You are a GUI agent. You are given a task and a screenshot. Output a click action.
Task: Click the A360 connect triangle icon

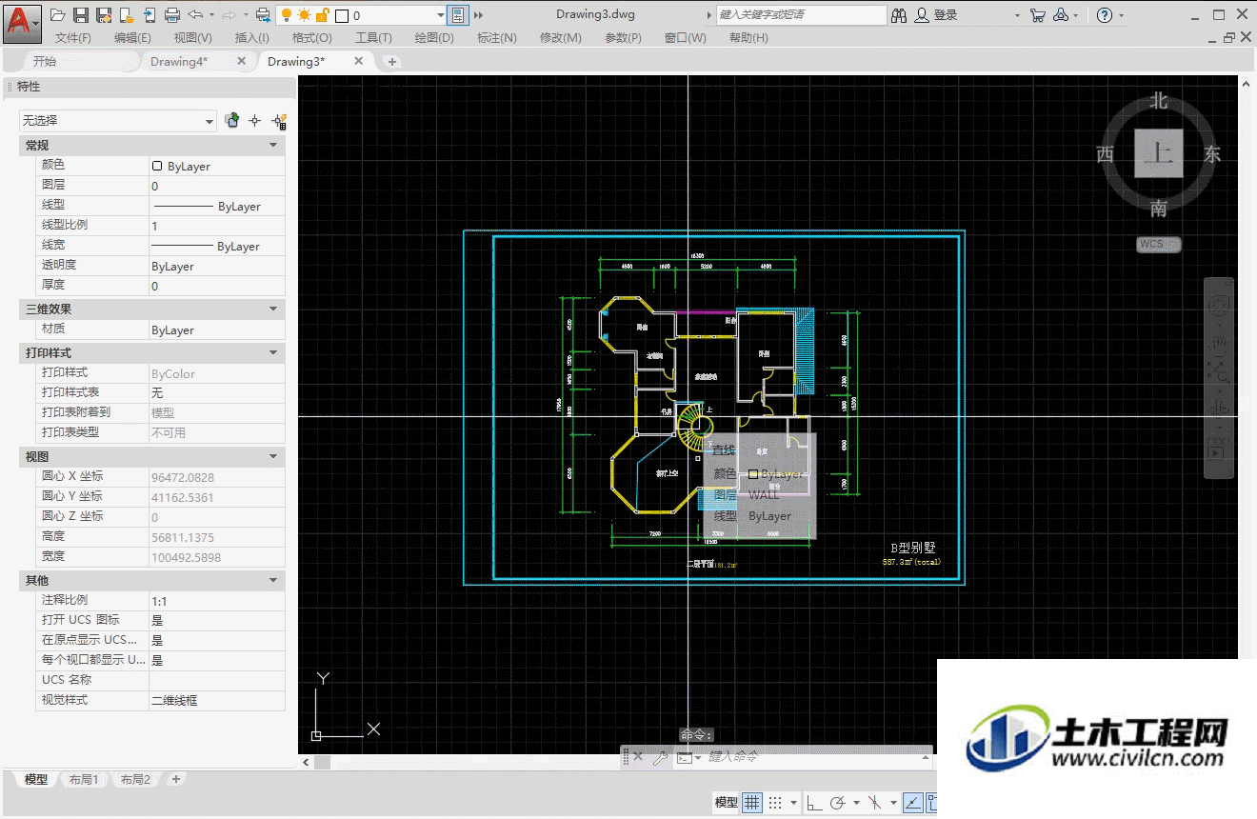tap(1062, 15)
